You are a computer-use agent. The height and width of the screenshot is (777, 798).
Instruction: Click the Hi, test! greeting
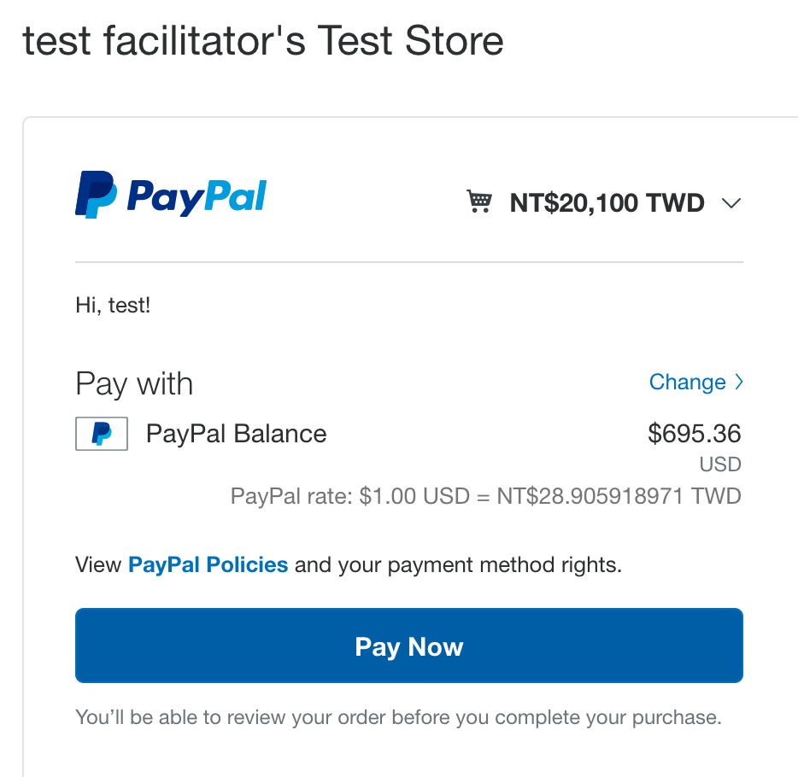tap(113, 306)
